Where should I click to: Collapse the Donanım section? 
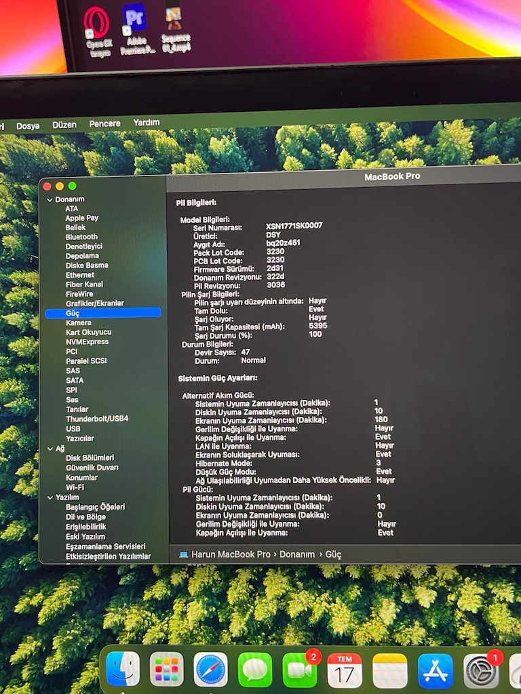click(50, 200)
